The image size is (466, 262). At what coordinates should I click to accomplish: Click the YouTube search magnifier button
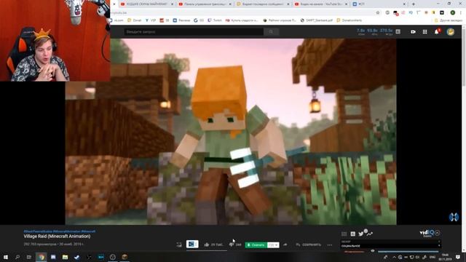(x=271, y=32)
